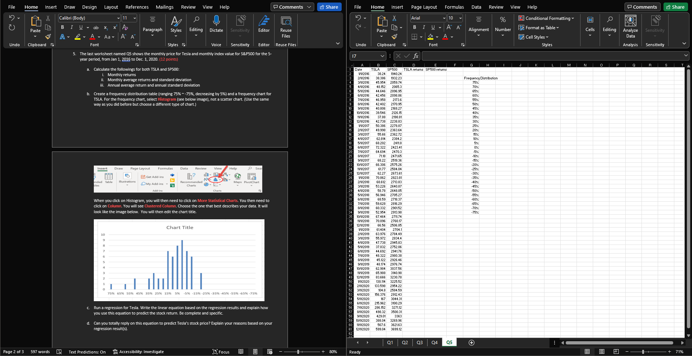
Task: Open the Excel font name dropdown
Action: click(x=444, y=18)
